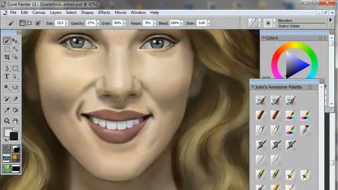Select the Selection Adjuster tool
The image size is (338, 190).
pyautogui.click(x=15, y=57)
